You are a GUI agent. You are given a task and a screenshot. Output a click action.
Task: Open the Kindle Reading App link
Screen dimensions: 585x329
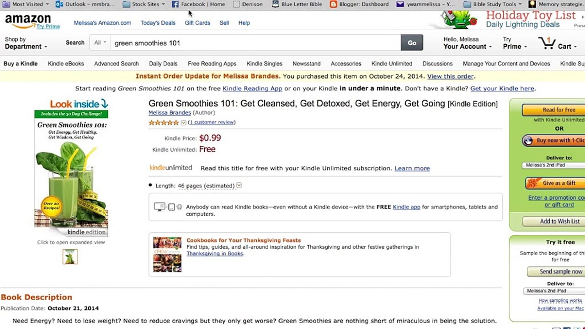[x=252, y=88]
